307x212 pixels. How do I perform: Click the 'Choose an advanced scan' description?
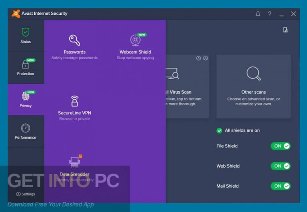coord(253,101)
